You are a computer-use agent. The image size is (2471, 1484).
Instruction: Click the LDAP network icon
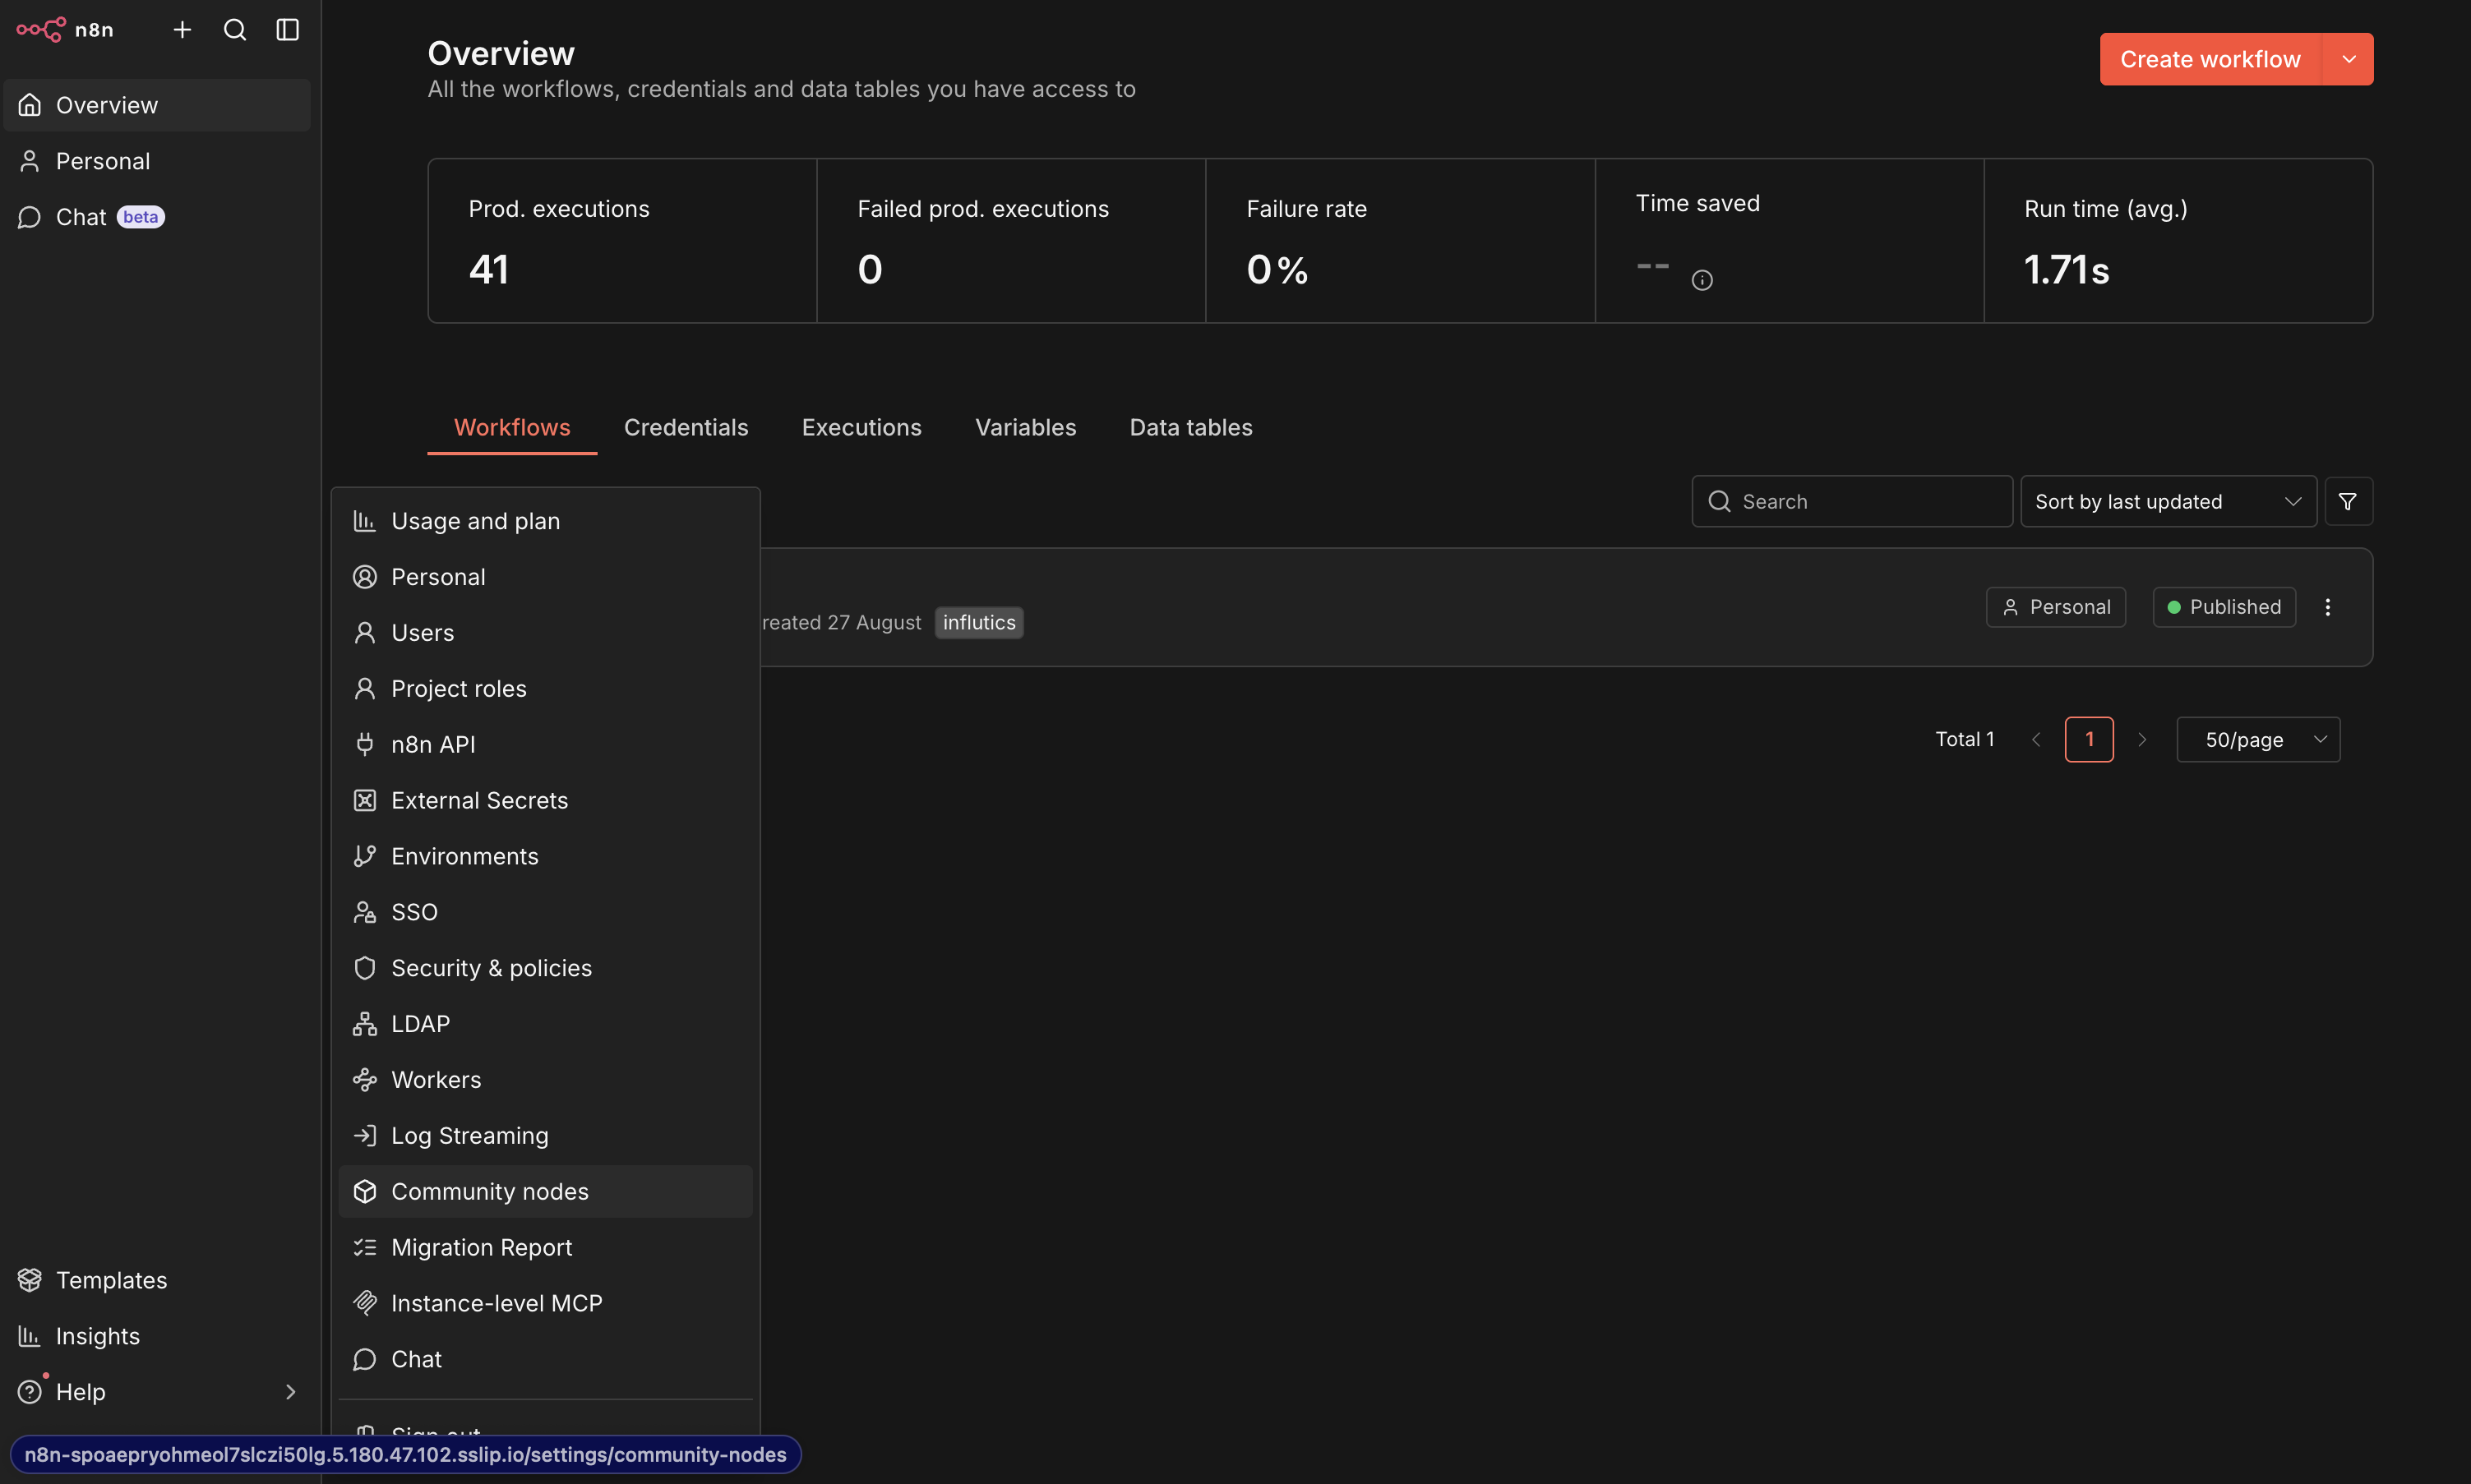click(365, 1024)
